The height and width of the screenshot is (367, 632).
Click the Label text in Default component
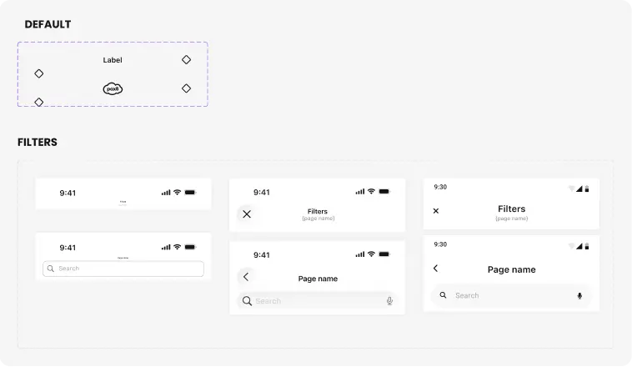(113, 60)
